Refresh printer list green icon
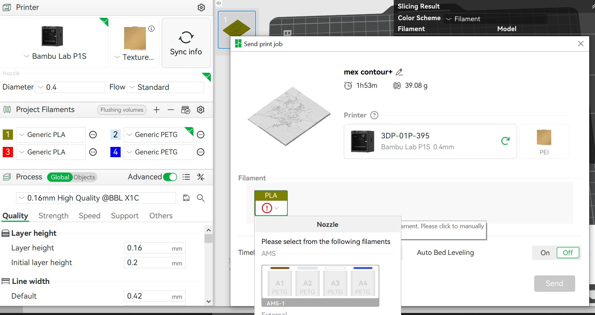 505,141
